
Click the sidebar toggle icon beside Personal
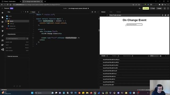[x=2, y=8]
